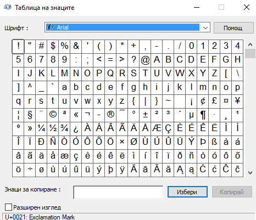Select the one half ½ fraction

[x=53, y=129]
